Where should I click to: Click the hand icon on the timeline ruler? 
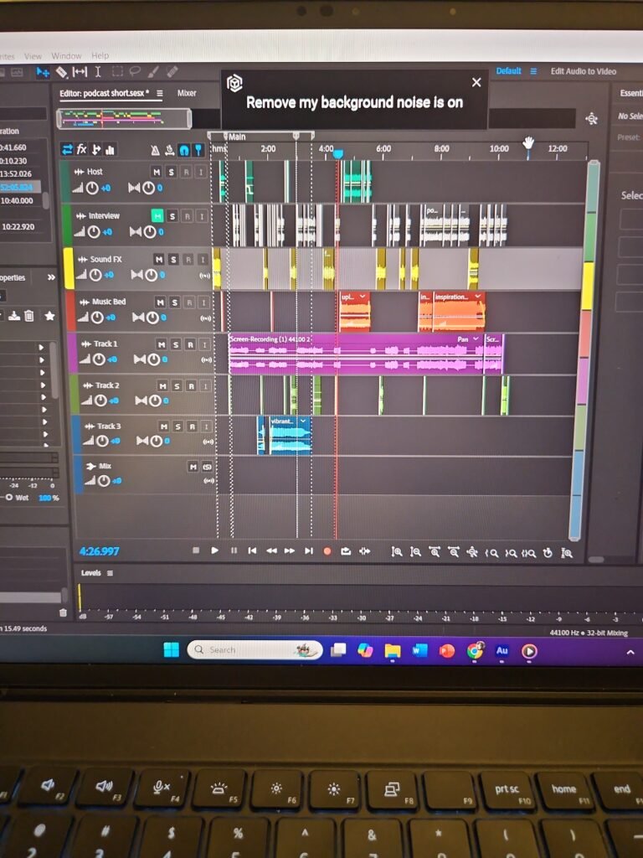tap(527, 143)
